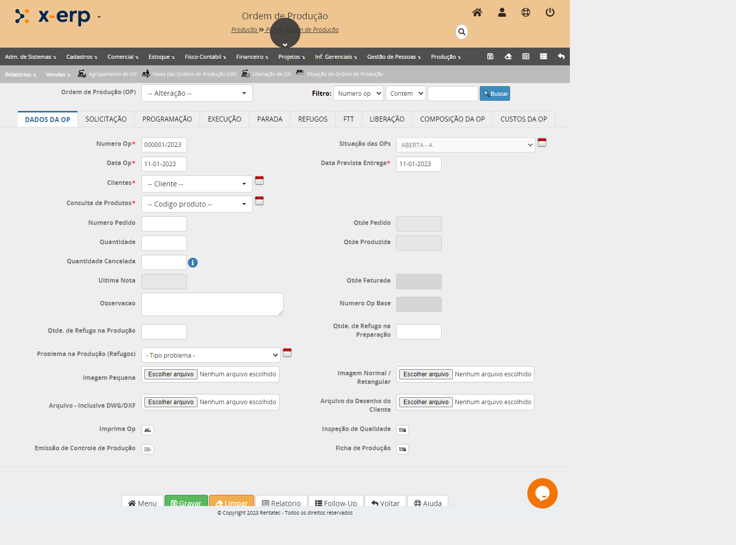
Task: Open the Numero op filter dropdown
Action: coord(358,94)
